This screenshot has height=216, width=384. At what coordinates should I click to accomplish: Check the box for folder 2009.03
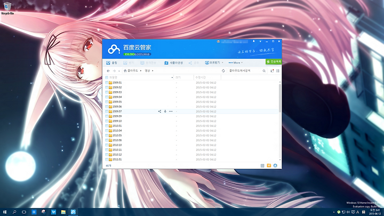(107, 92)
